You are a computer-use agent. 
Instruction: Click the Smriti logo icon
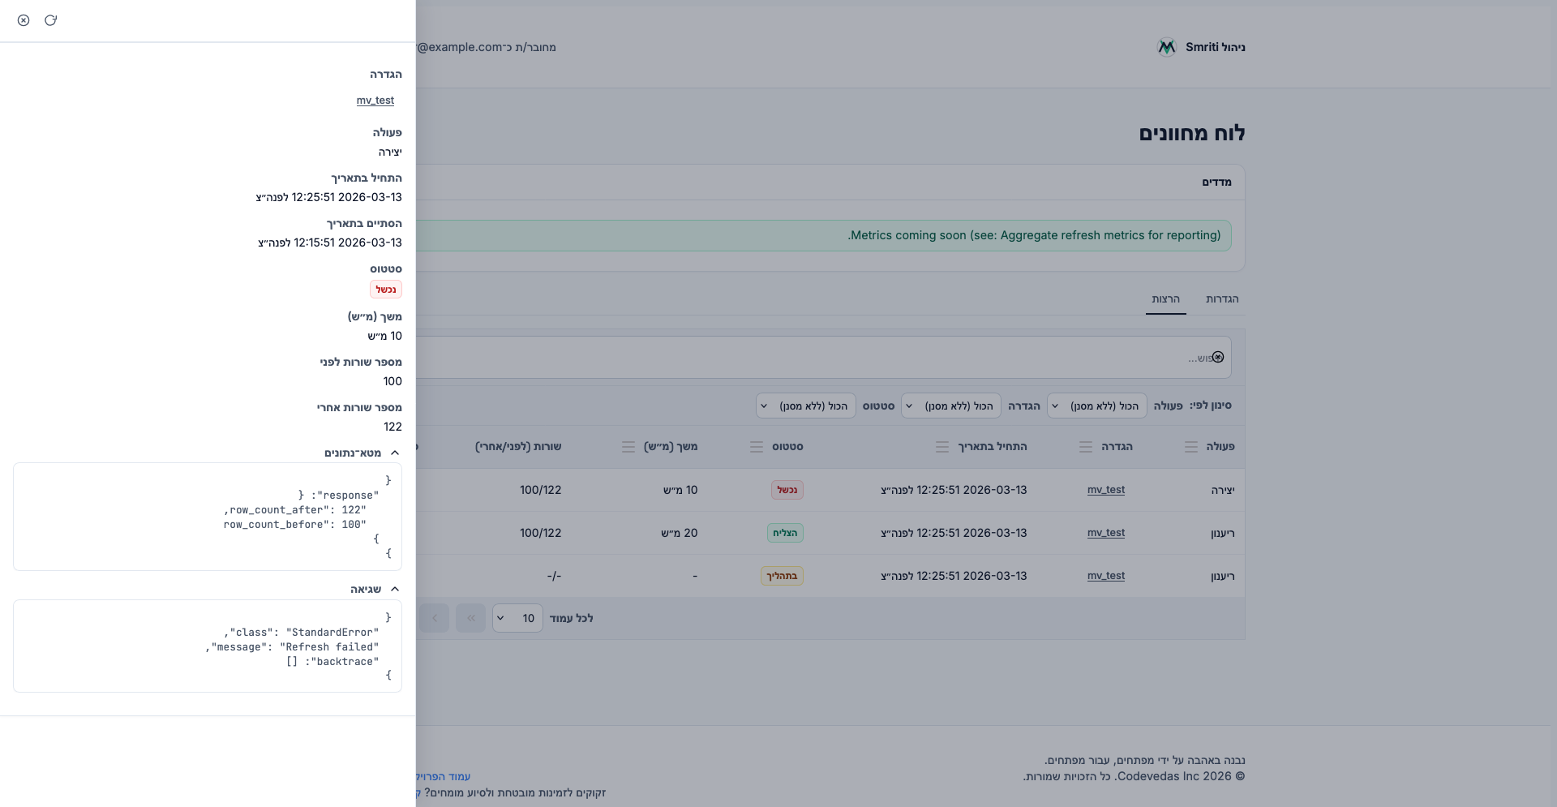click(1166, 47)
